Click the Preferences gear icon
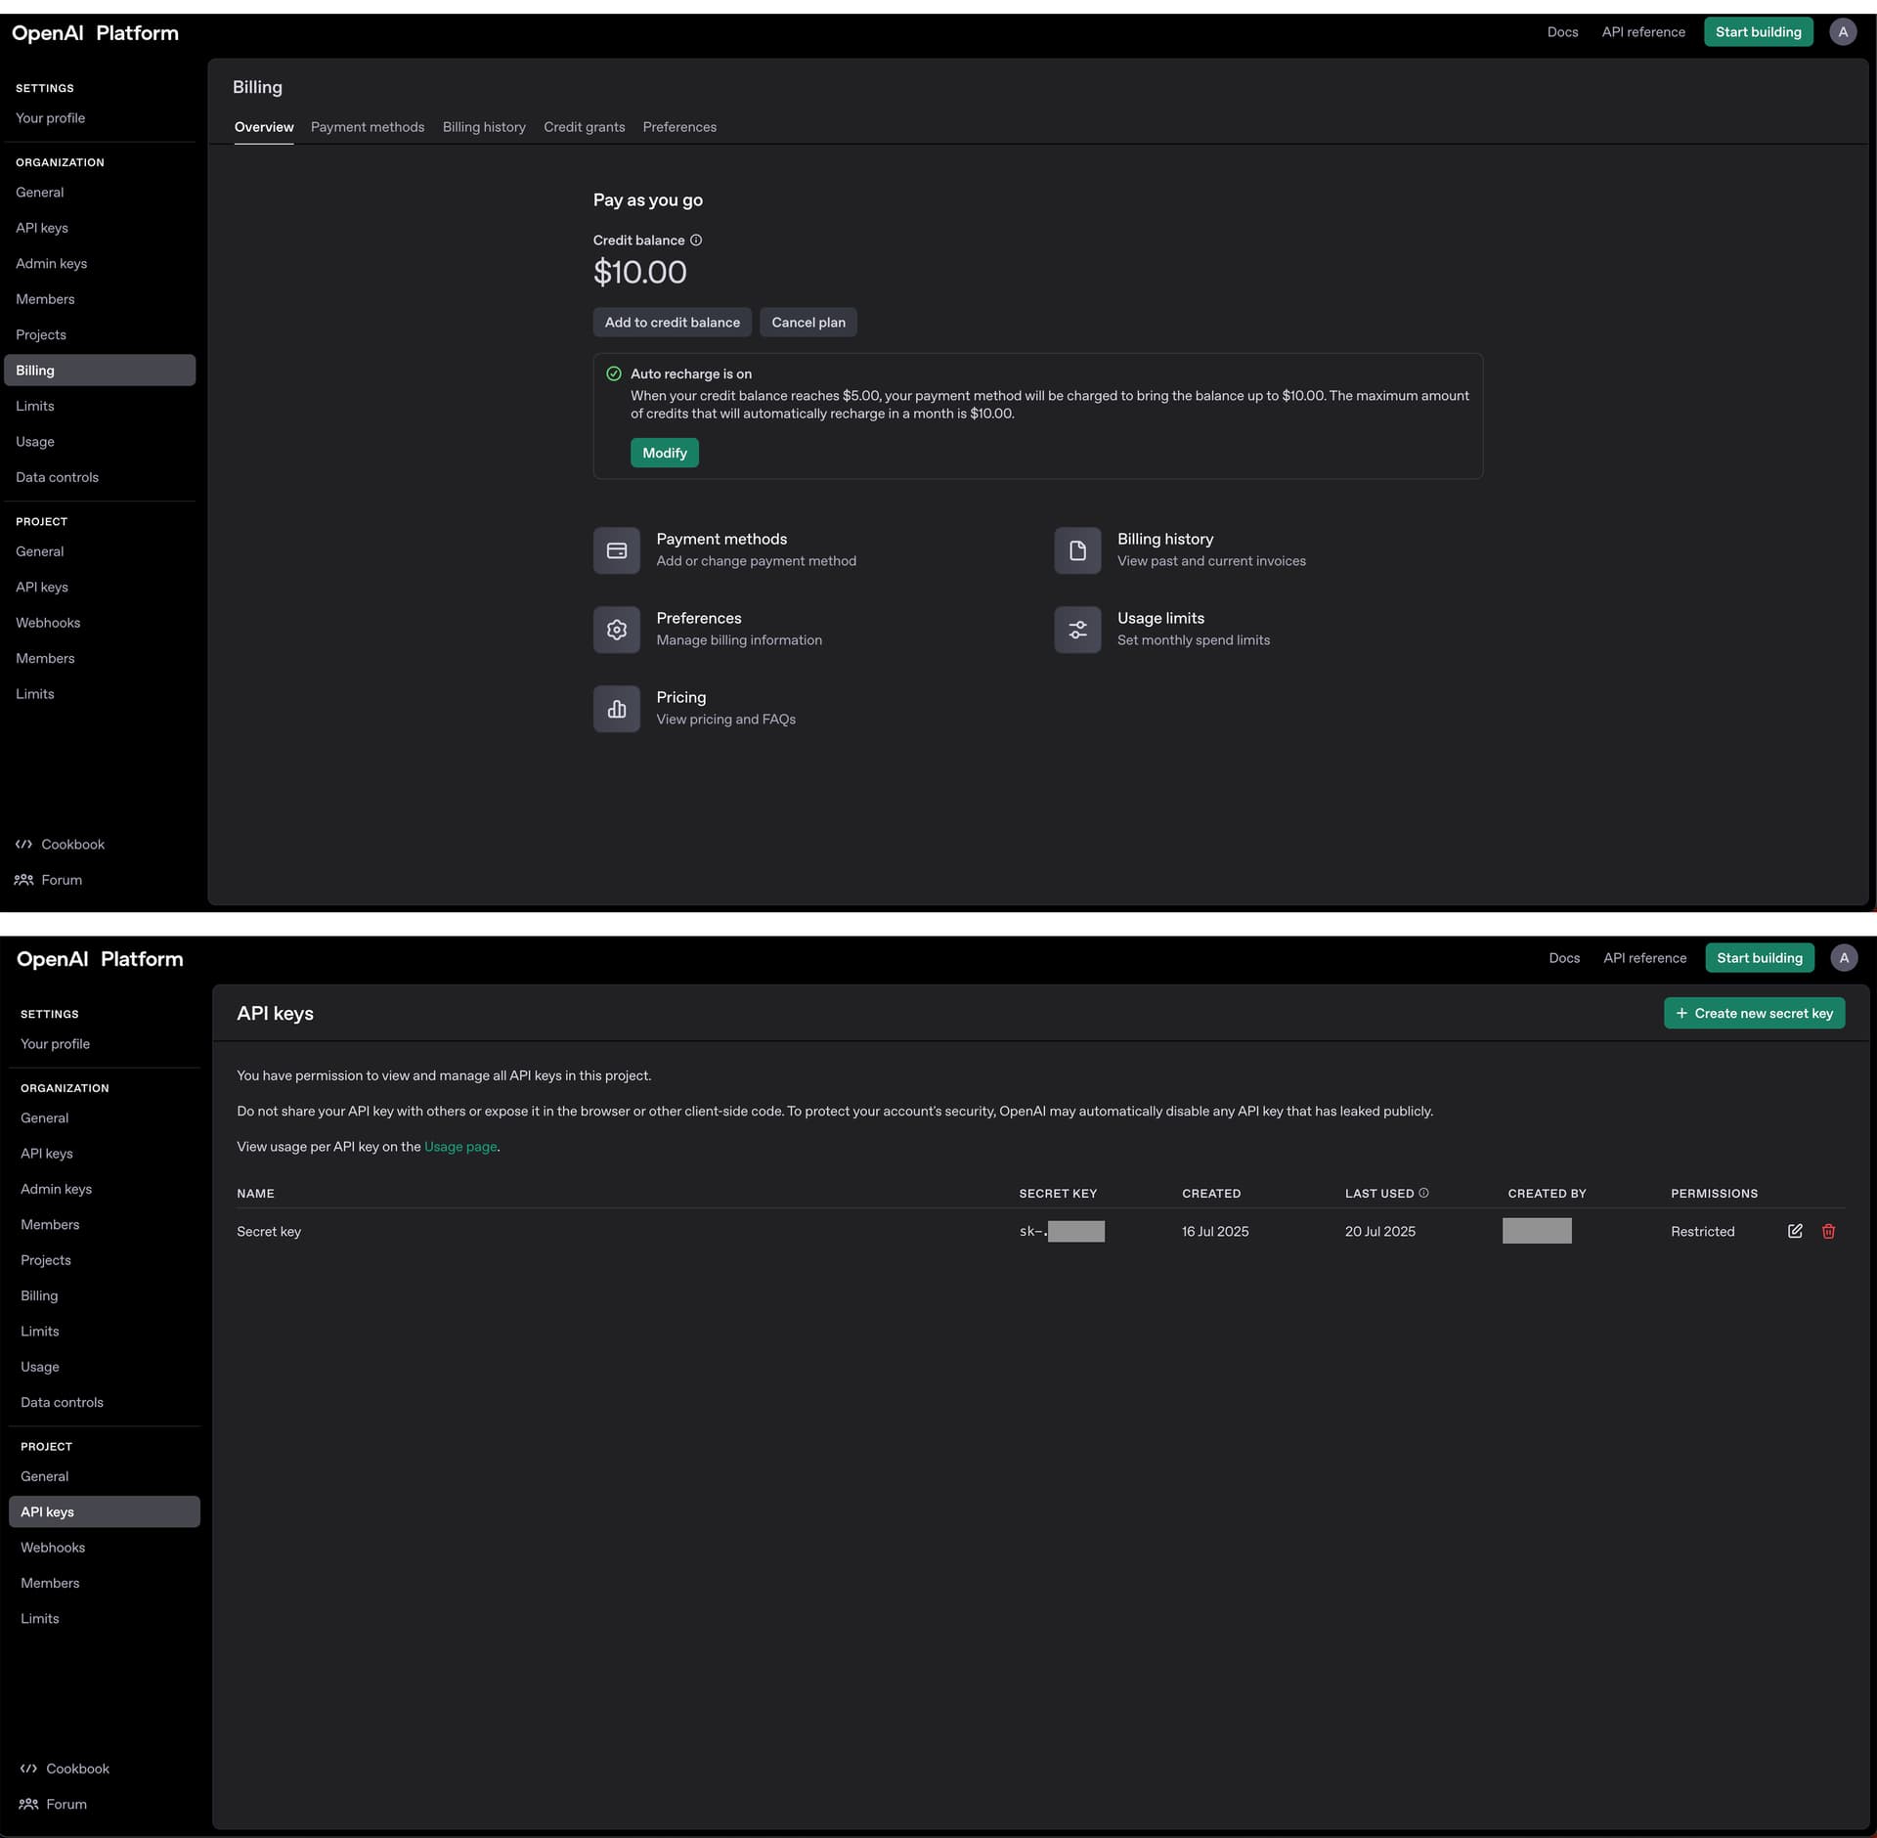Image resolution: width=1877 pixels, height=1838 pixels. [x=616, y=630]
